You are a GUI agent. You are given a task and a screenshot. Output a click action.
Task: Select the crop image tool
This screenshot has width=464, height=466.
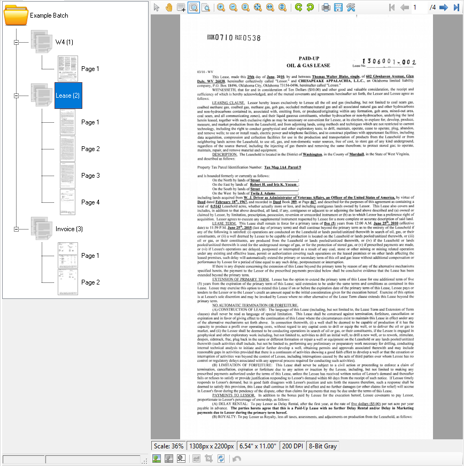(x=208, y=459)
